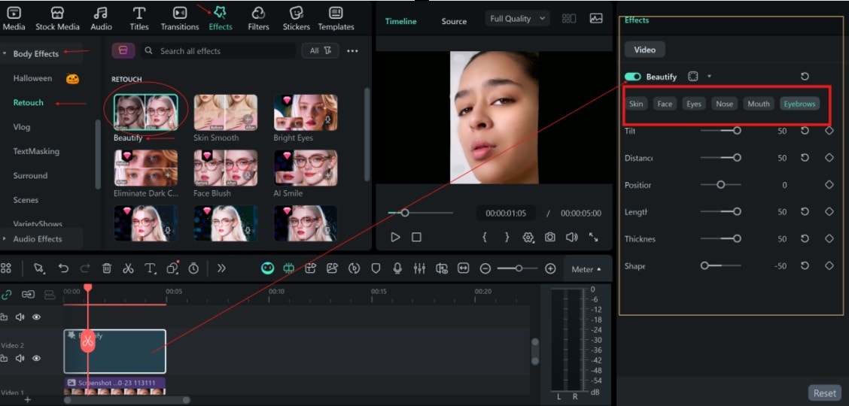
Task: Reset the Distance value
Action: (x=805, y=157)
